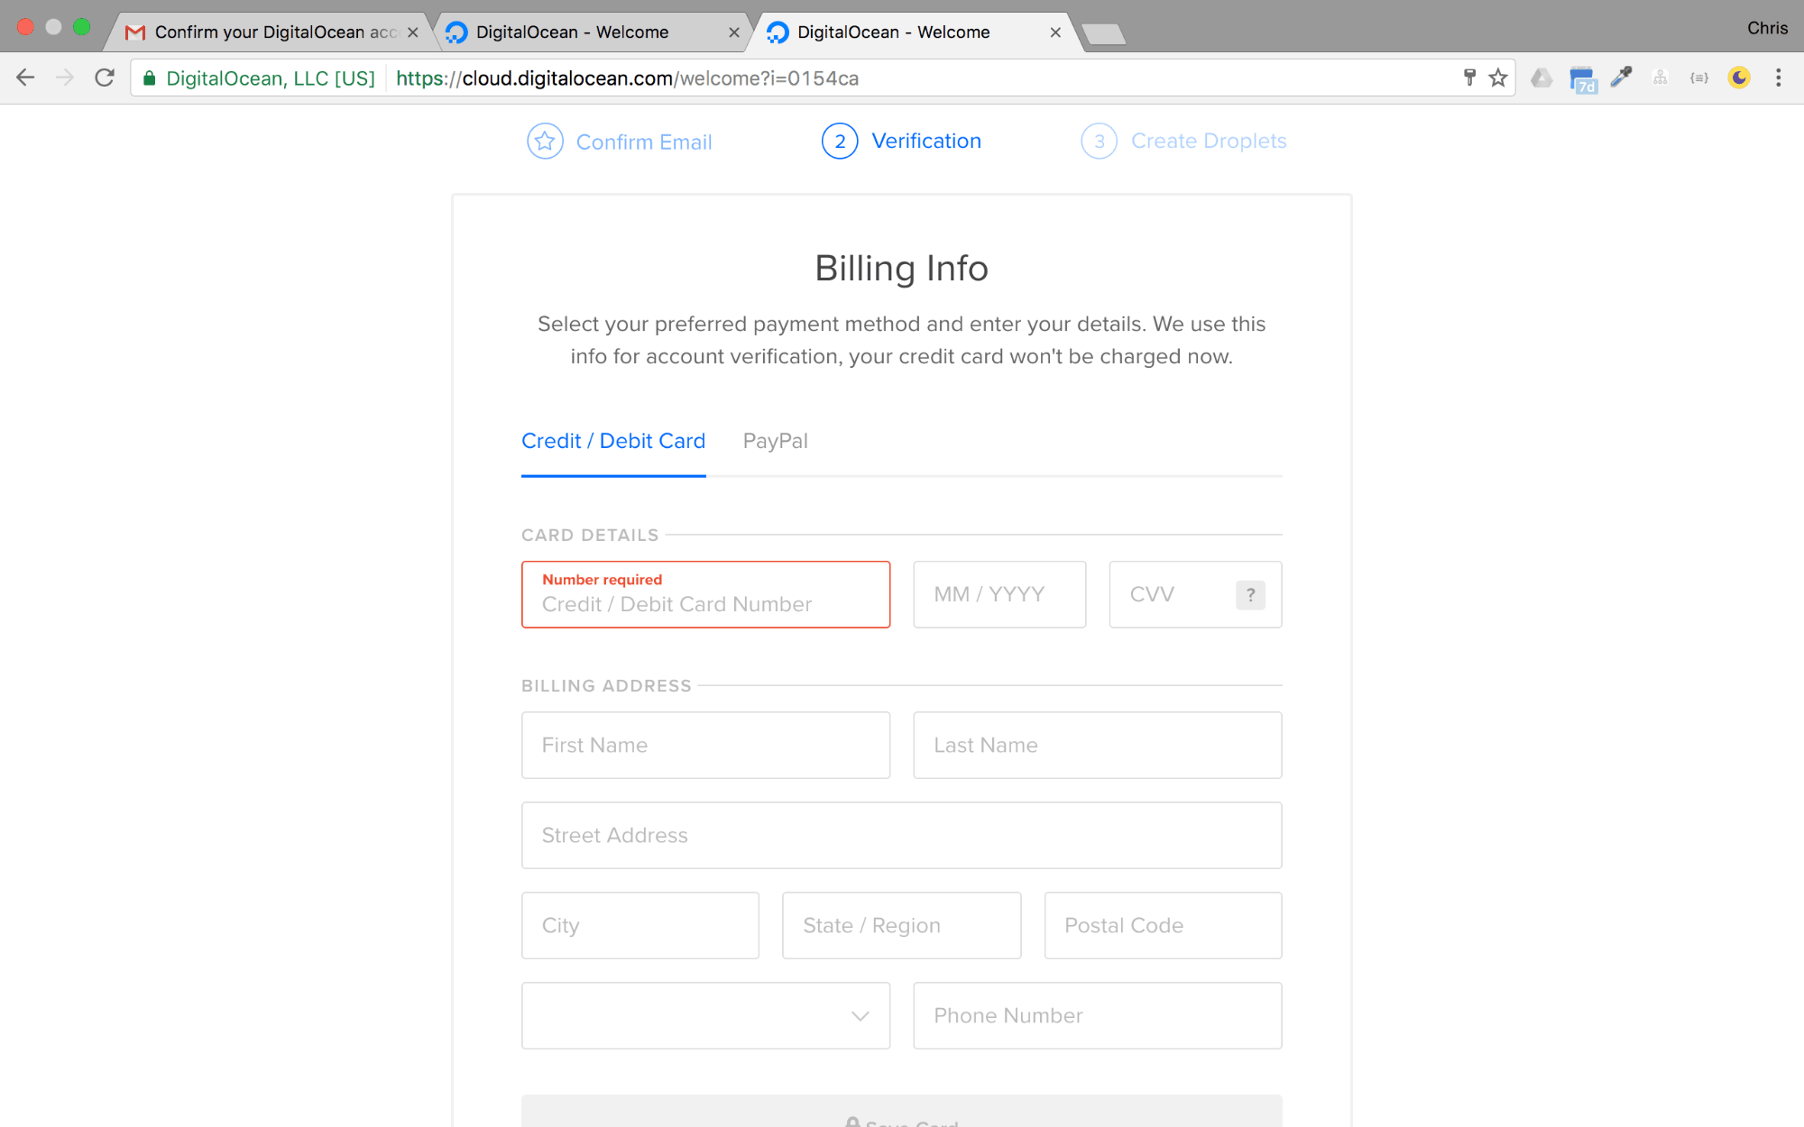Image resolution: width=1804 pixels, height=1127 pixels.
Task: Click the step 3 Create Droplets circle
Action: [1100, 142]
